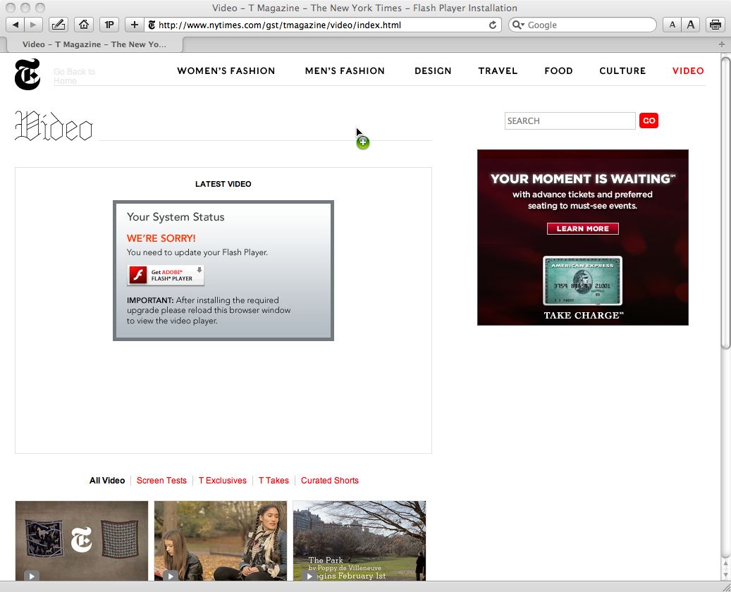
Task: Click the WE'RE SORRY! message
Action: [161, 238]
